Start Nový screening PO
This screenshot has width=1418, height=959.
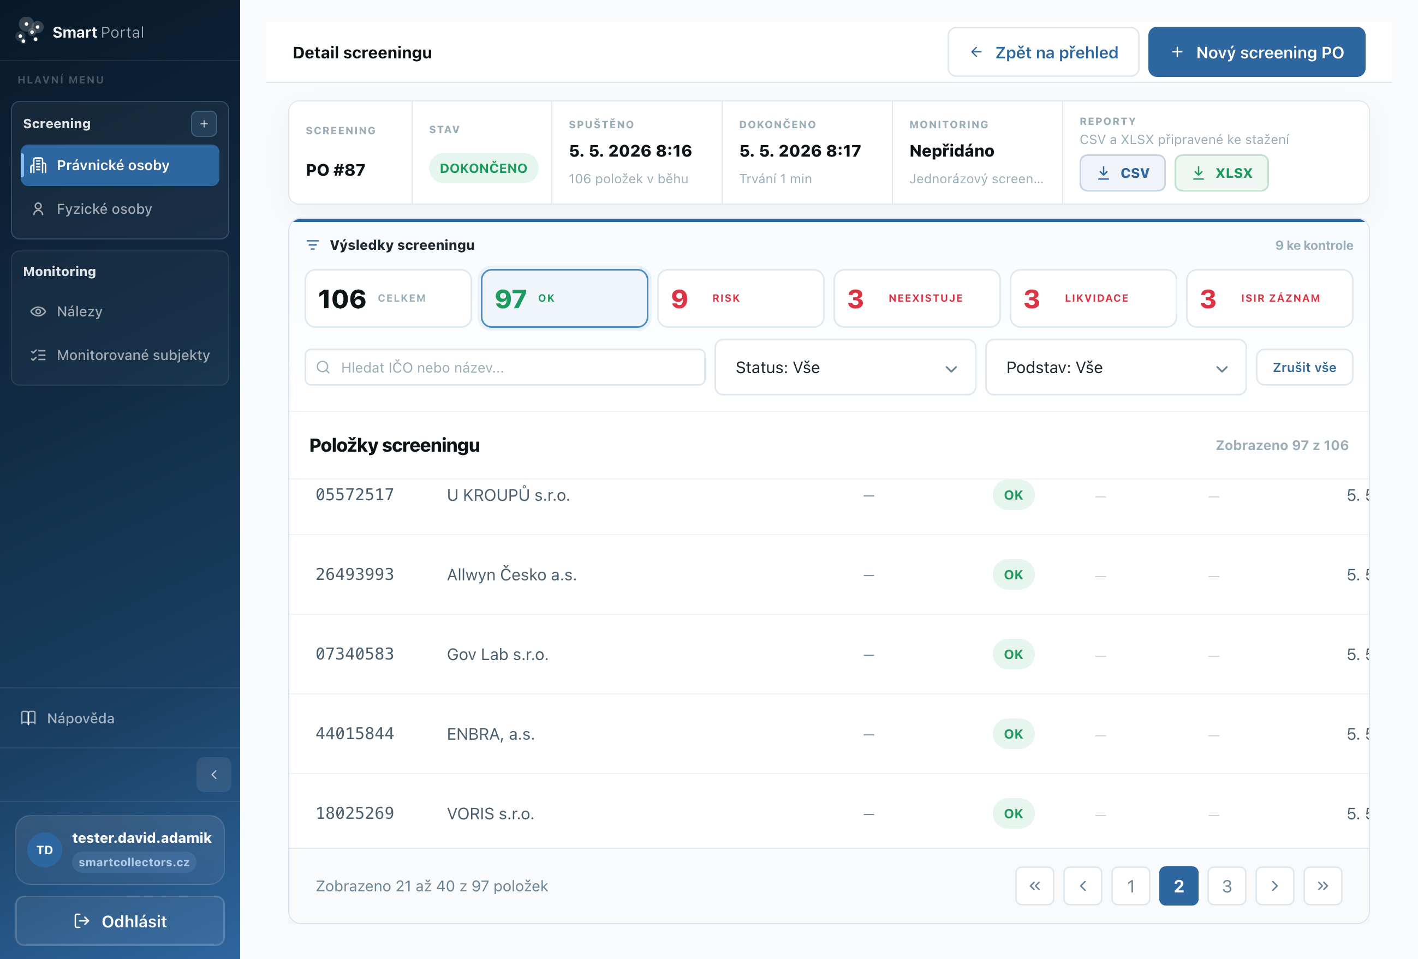pyautogui.click(x=1256, y=52)
